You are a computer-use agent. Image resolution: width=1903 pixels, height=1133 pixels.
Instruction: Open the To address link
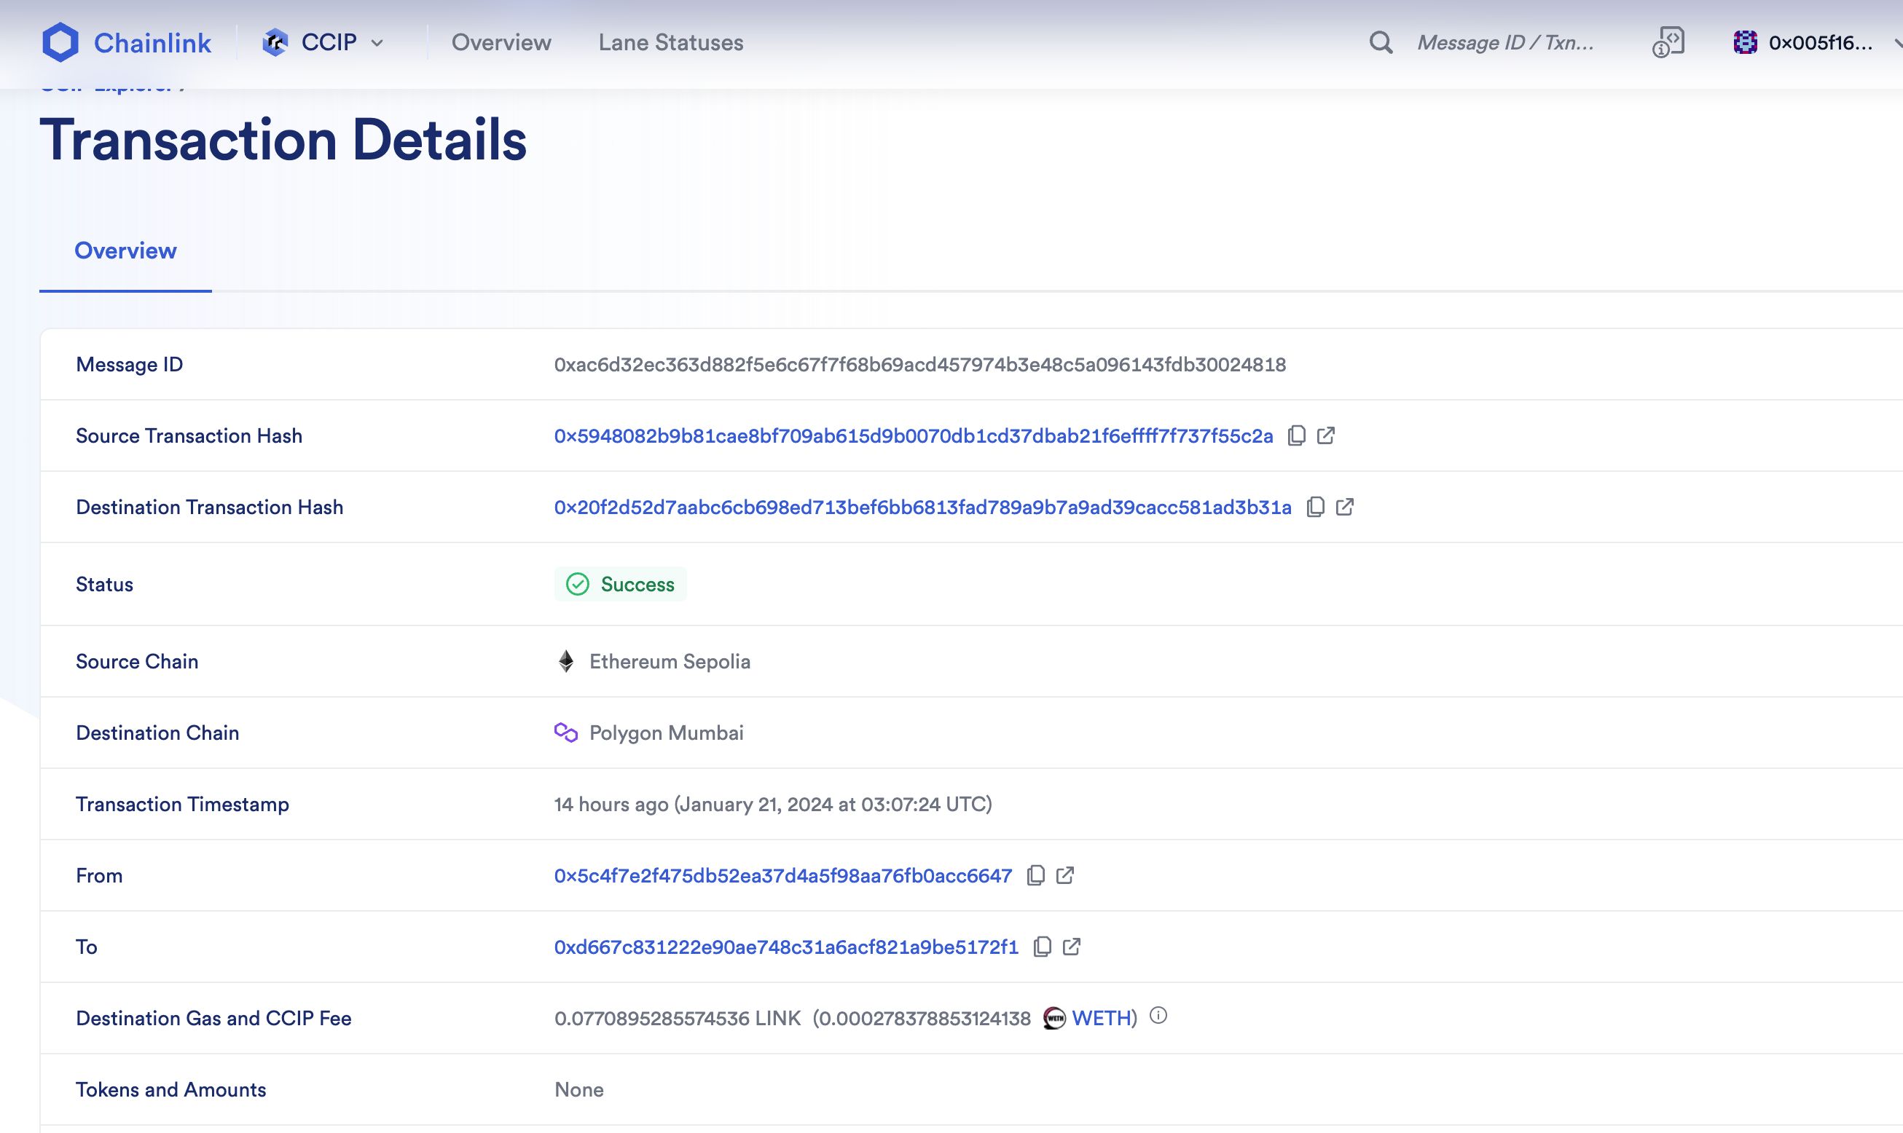click(786, 947)
